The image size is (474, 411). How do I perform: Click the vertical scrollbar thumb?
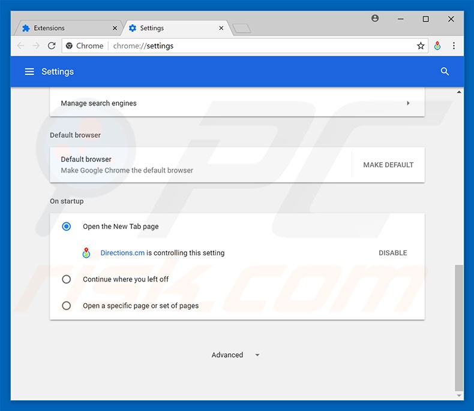(459, 328)
